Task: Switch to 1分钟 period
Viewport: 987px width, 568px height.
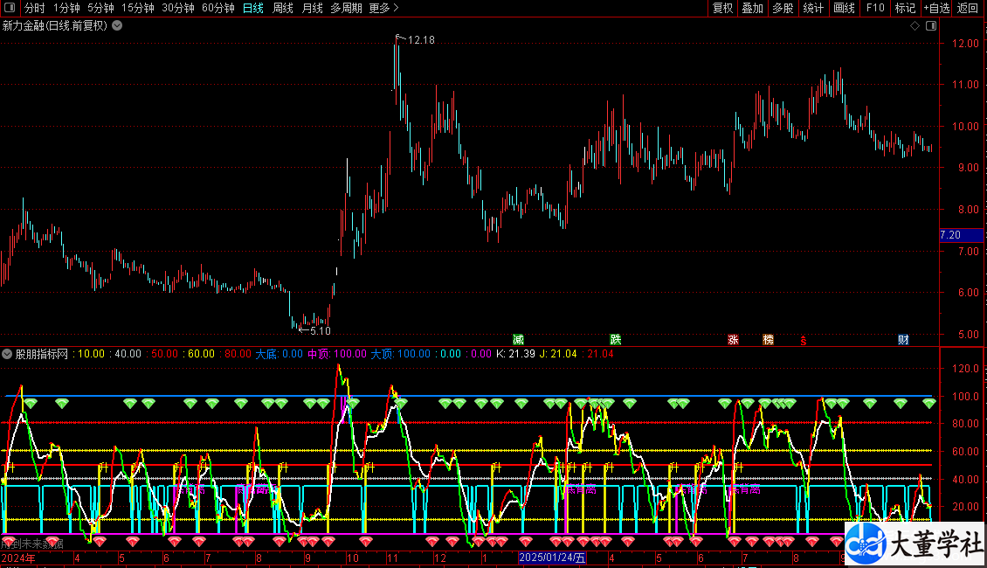Action: [66, 8]
